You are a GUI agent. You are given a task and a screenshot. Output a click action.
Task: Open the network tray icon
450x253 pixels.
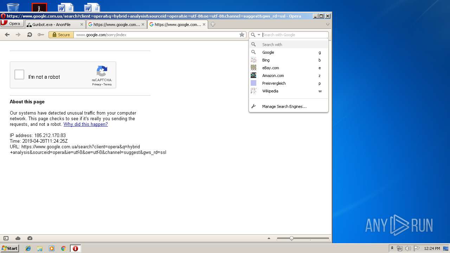(x=400, y=248)
